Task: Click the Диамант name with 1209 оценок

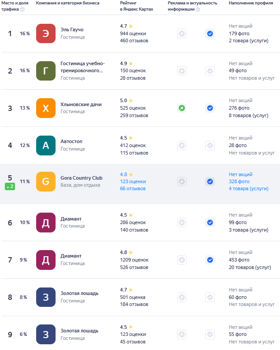Action: pyautogui.click(x=71, y=256)
